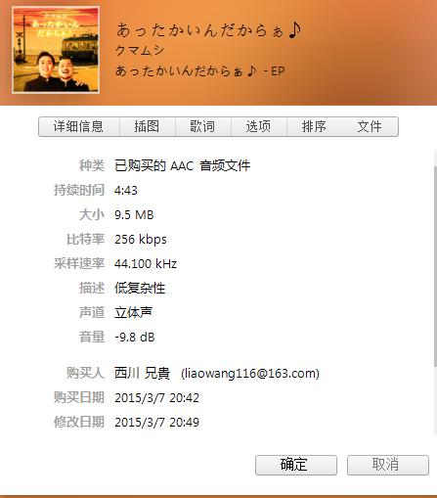
Task: Click the song title あったかいんだからぁ♪
Action: (x=209, y=30)
